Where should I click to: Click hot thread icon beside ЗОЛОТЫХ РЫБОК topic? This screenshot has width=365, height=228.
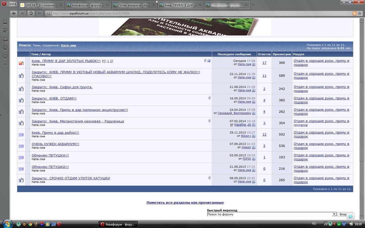pos(21,63)
